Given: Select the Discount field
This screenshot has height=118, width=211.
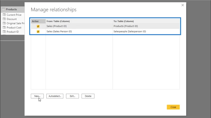Looking at the screenshot, I should (x=12, y=19).
